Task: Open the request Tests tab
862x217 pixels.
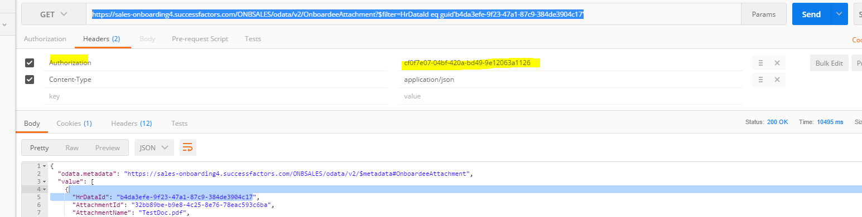Action: [x=253, y=39]
